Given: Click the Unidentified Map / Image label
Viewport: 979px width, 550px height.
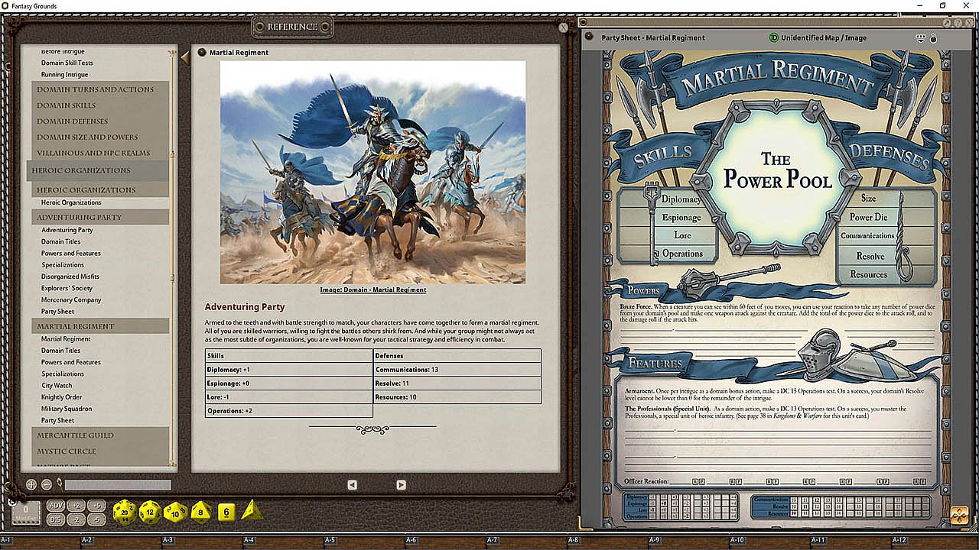Looking at the screenshot, I should click(x=824, y=37).
